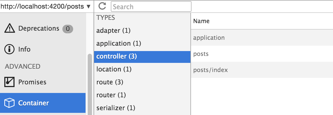Click the Container cube icon

point(9,103)
